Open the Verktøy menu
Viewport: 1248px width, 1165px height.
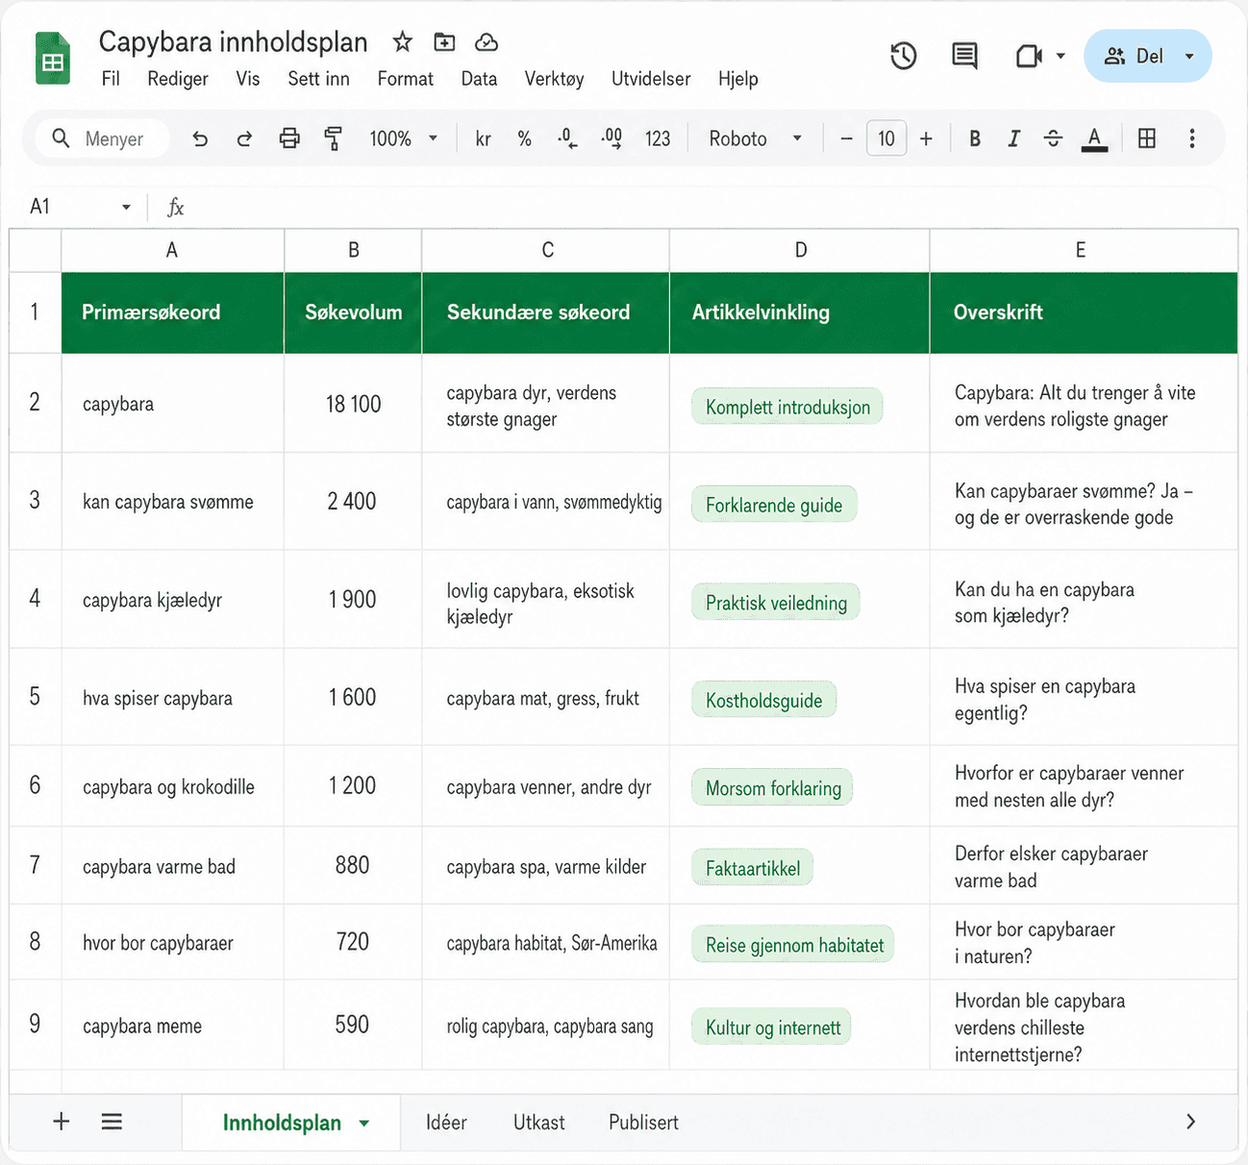pyautogui.click(x=554, y=79)
